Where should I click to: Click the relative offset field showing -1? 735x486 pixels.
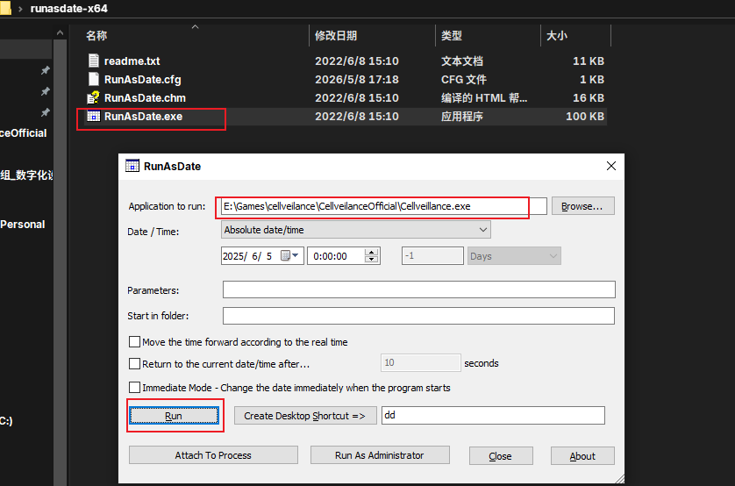click(x=432, y=256)
